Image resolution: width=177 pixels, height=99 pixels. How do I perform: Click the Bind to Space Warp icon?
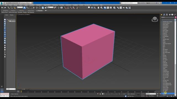click(x=15, y=8)
